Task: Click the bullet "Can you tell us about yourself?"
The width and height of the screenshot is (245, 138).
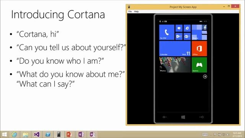Action: (x=71, y=48)
